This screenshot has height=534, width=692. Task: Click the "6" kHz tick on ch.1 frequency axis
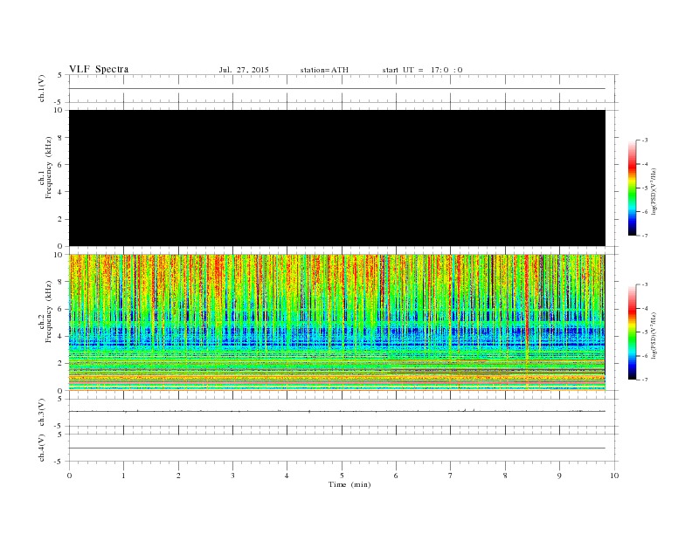pos(60,164)
